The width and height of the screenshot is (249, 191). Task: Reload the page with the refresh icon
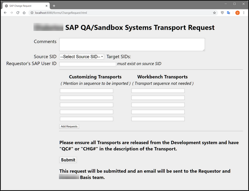click(x=18, y=13)
